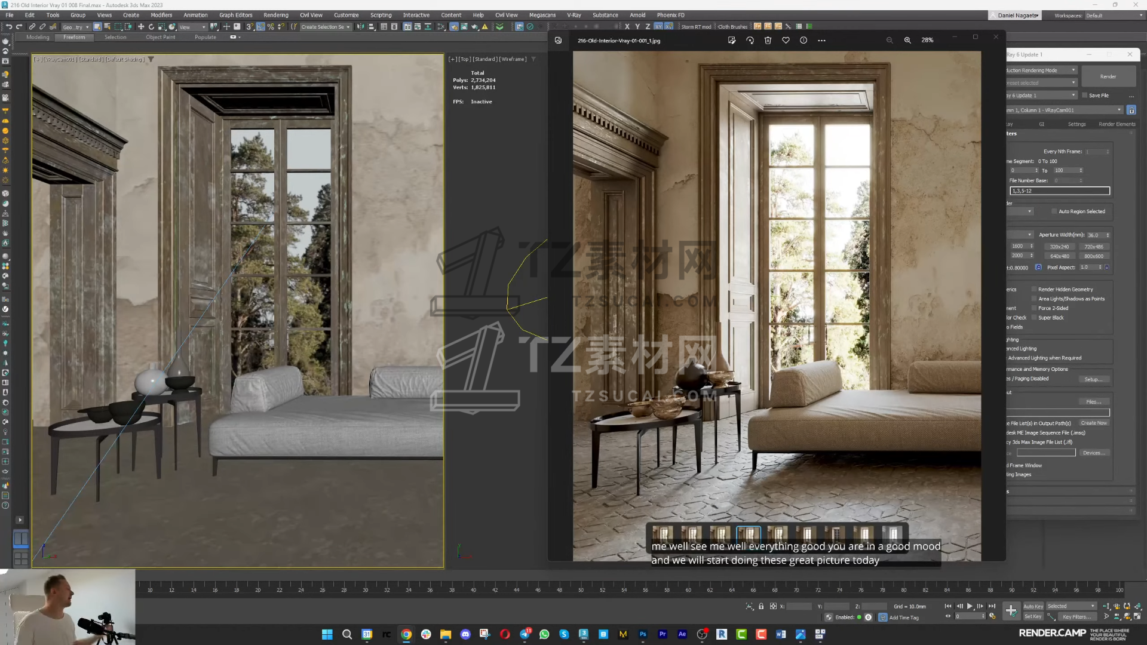Click the Undo arrow in toolbar

click(x=8, y=27)
